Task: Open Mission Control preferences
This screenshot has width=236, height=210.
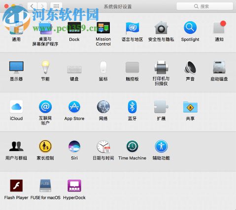Action: coord(103,28)
